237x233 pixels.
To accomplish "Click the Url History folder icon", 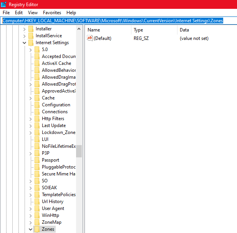I will (x=37, y=202).
